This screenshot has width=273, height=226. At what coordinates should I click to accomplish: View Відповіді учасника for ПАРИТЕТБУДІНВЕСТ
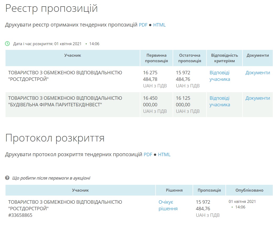[220, 101]
